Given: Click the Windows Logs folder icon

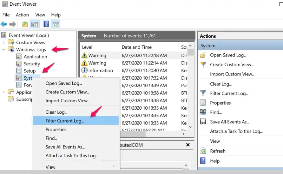Looking at the screenshot, I should click(11, 49).
